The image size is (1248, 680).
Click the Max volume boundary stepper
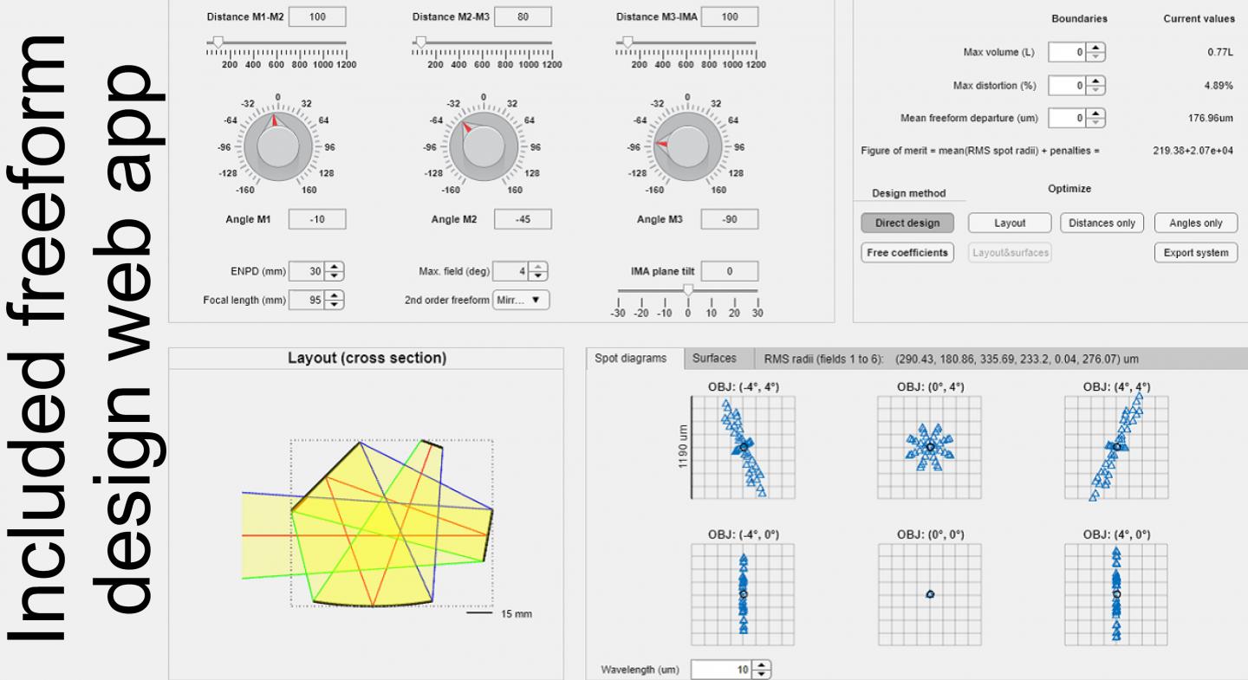tap(1096, 53)
